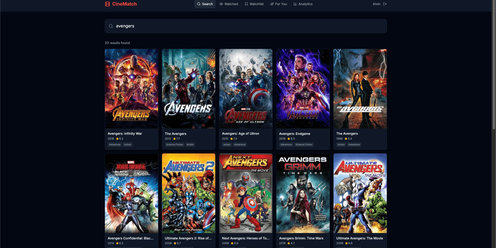Click Action tag on The Avengers 2012
The width and height of the screenshot is (496, 248).
pyautogui.click(x=190, y=145)
